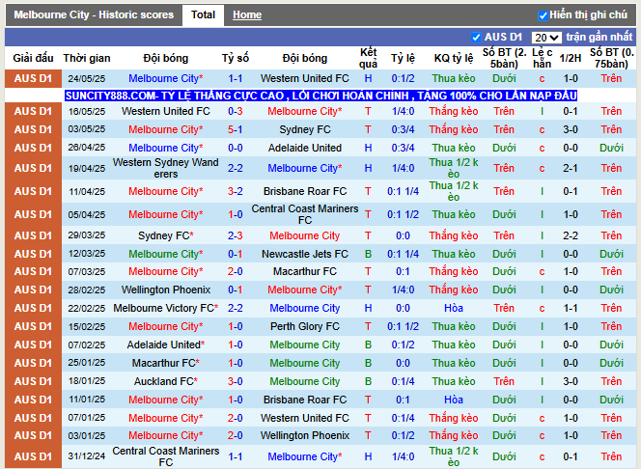Open Perth Glory FC team link
Screen dimensions: 641x469
tap(304, 326)
